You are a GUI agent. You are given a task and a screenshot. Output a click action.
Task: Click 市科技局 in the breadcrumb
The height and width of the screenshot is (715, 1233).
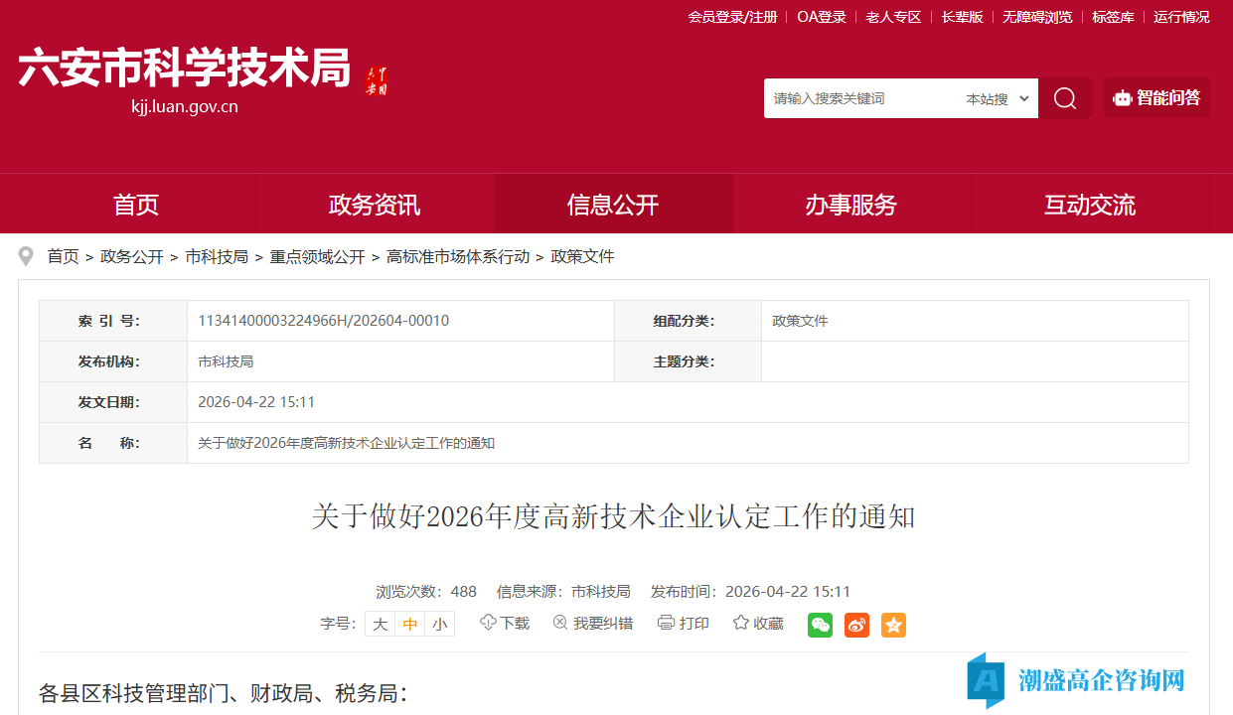(217, 257)
